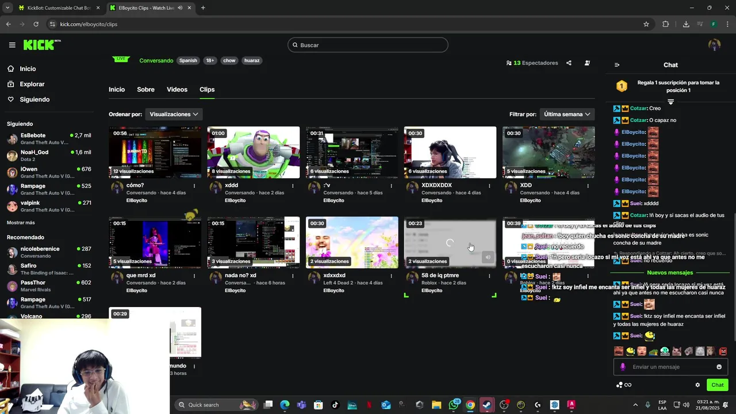Open WhatsApp from the taskbar

click(x=454, y=405)
